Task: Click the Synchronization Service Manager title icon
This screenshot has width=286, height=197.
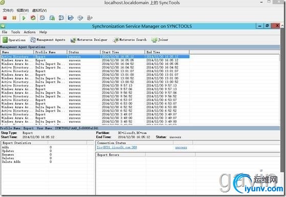Action: [x=3, y=26]
